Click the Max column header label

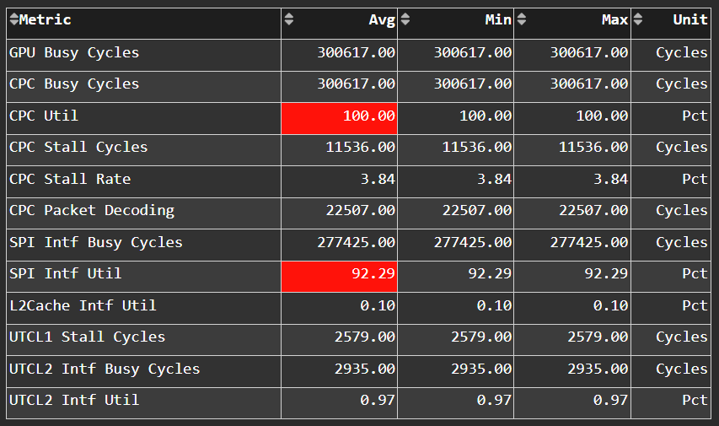pos(614,19)
